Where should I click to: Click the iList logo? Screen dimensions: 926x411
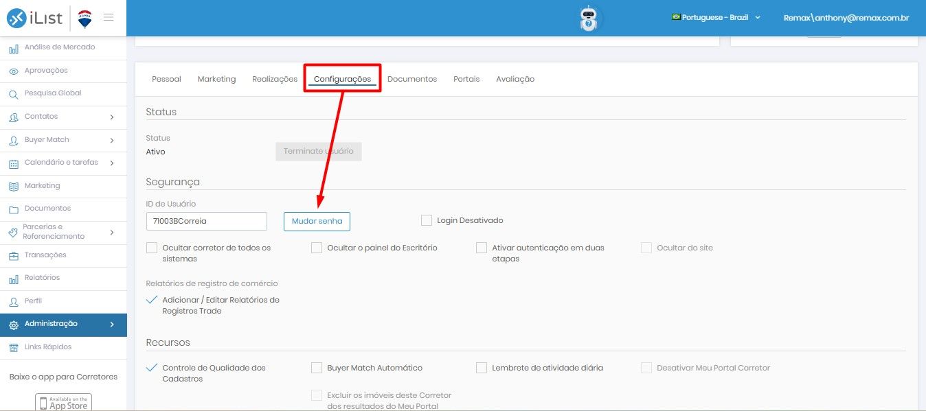point(36,19)
